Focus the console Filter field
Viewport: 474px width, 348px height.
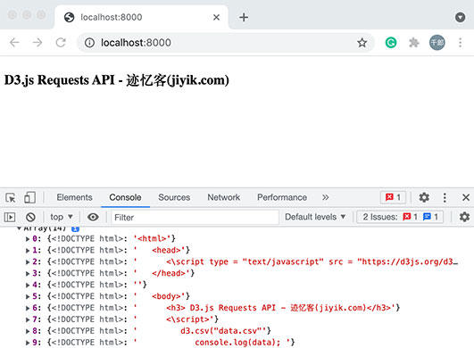point(195,217)
